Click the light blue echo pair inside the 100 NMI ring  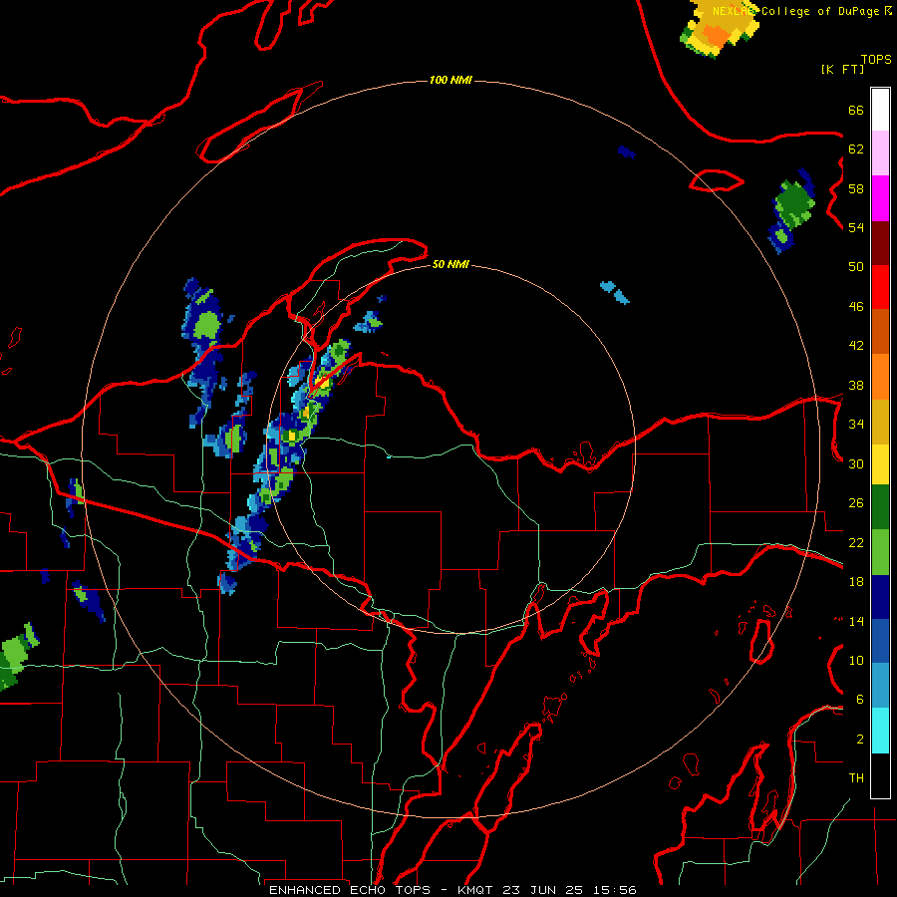[615, 292]
